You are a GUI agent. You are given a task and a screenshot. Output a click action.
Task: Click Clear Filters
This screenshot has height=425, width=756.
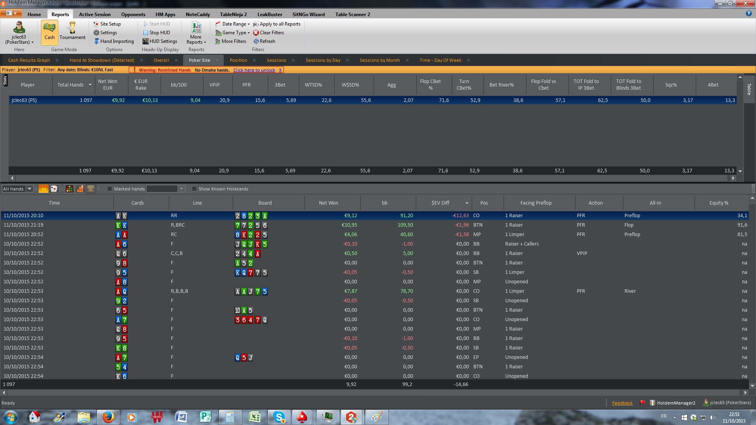[269, 33]
